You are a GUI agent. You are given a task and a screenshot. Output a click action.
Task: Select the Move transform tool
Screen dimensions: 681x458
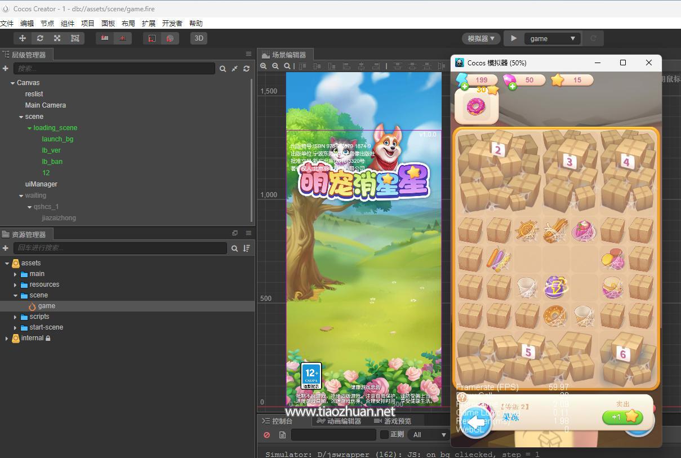pos(23,38)
